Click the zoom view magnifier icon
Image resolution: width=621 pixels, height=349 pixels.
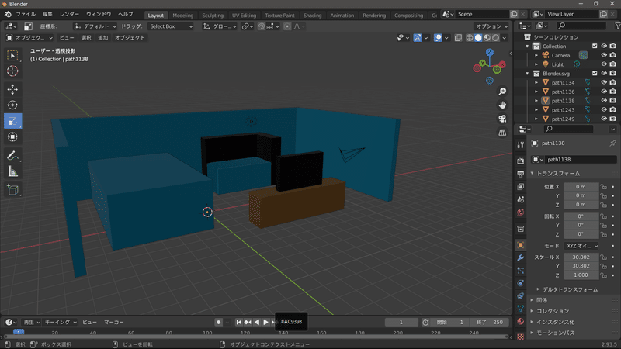tap(502, 92)
